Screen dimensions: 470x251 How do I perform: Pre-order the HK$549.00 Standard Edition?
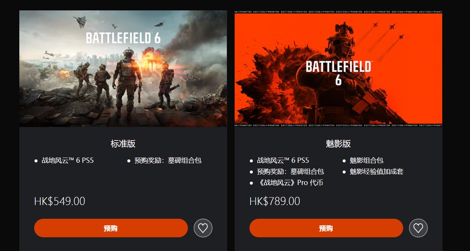[111, 228]
